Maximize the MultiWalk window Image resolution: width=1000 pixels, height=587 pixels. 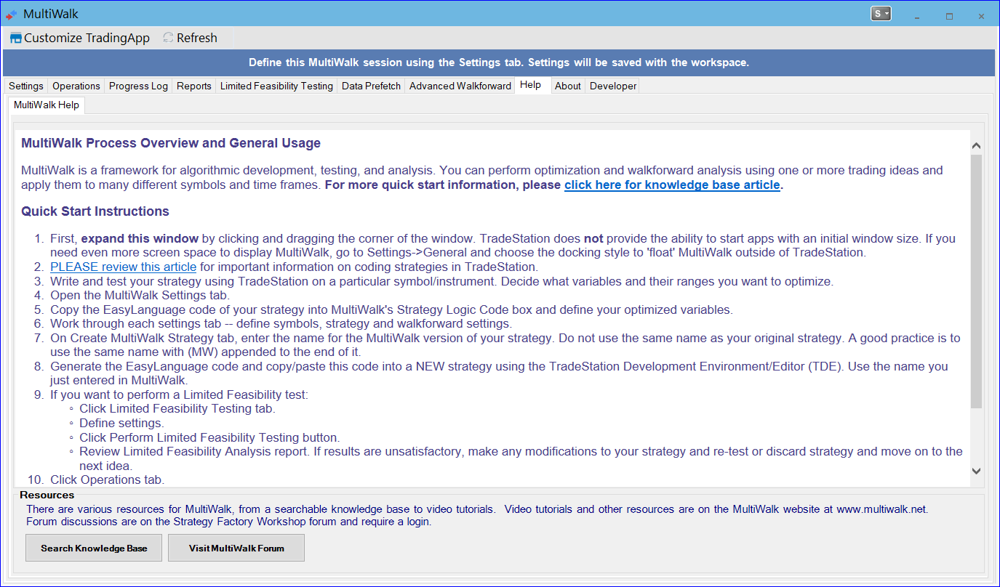coord(949,16)
